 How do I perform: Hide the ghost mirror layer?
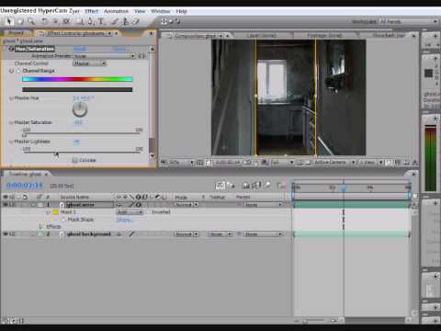click(6, 204)
